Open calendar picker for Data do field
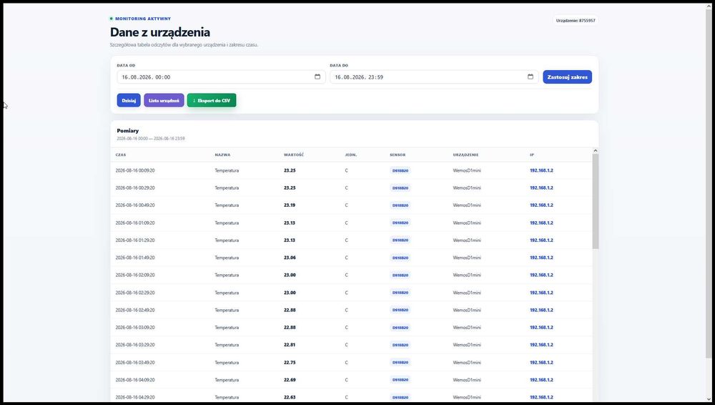The width and height of the screenshot is (715, 405). point(531,77)
